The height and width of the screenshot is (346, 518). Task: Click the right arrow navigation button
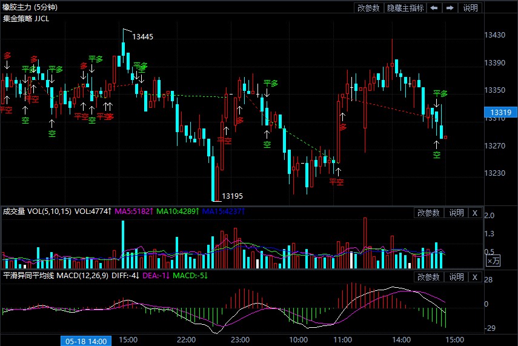450,8
